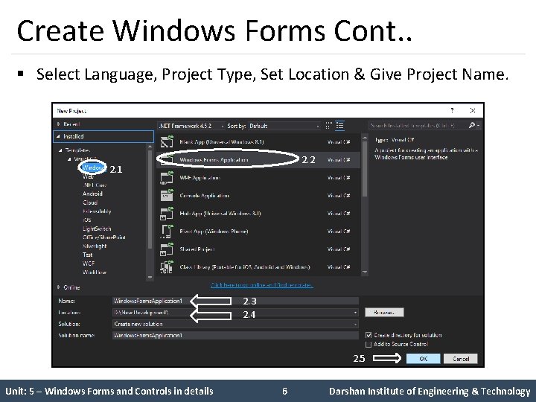
Task: Open the Location path dropdown arrow
Action: [x=355, y=313]
